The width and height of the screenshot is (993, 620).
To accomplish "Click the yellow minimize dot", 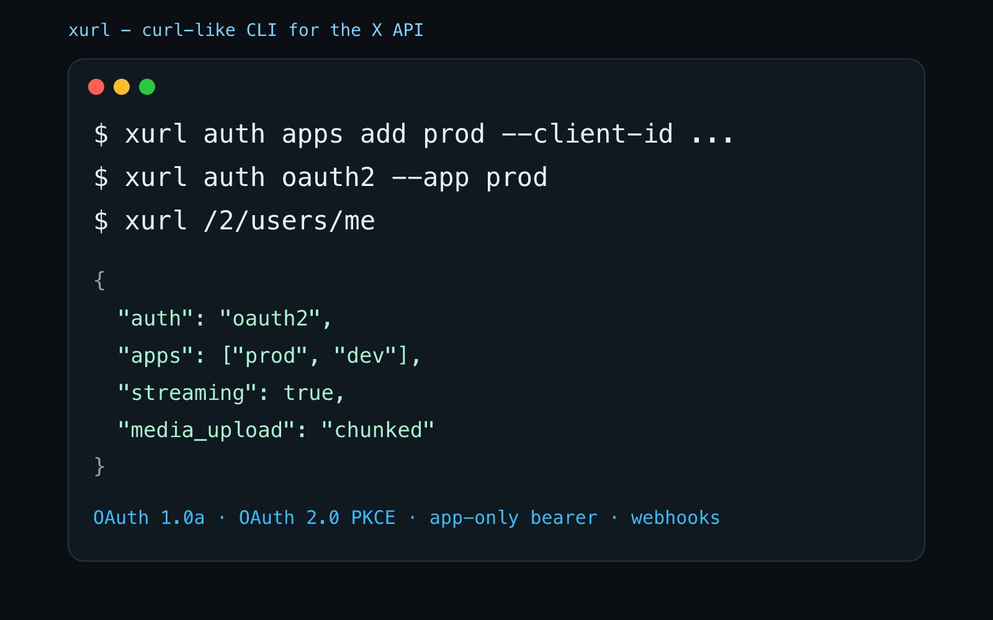I will pyautogui.click(x=122, y=87).
